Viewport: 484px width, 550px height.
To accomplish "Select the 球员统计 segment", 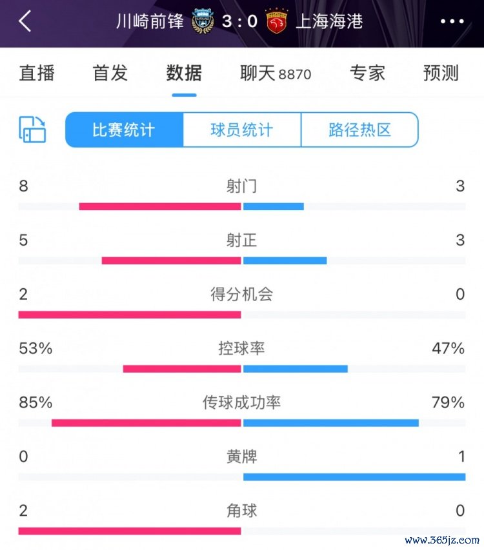I will [242, 130].
